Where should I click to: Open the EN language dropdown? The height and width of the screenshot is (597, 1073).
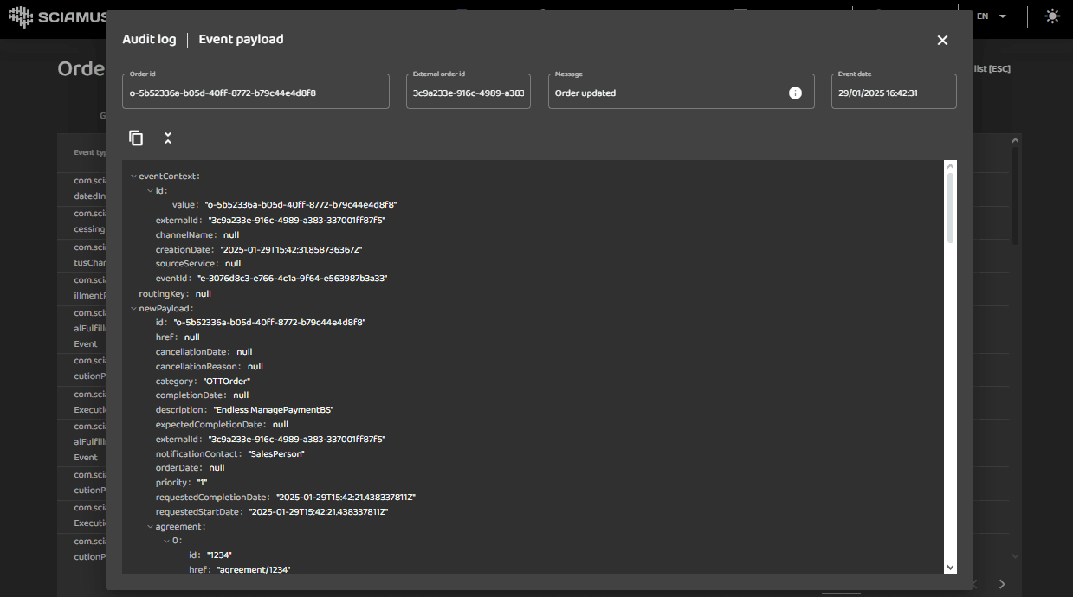pos(991,16)
